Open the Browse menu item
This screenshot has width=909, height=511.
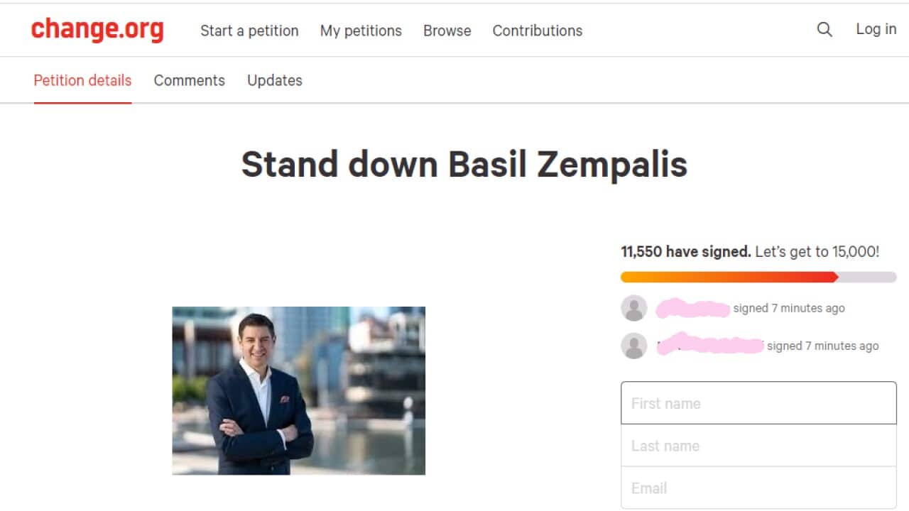click(x=447, y=31)
